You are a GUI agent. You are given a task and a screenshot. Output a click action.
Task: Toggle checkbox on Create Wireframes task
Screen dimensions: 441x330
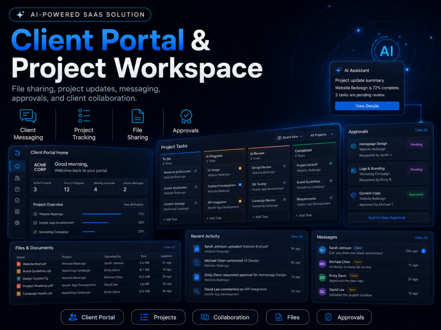coord(196,187)
